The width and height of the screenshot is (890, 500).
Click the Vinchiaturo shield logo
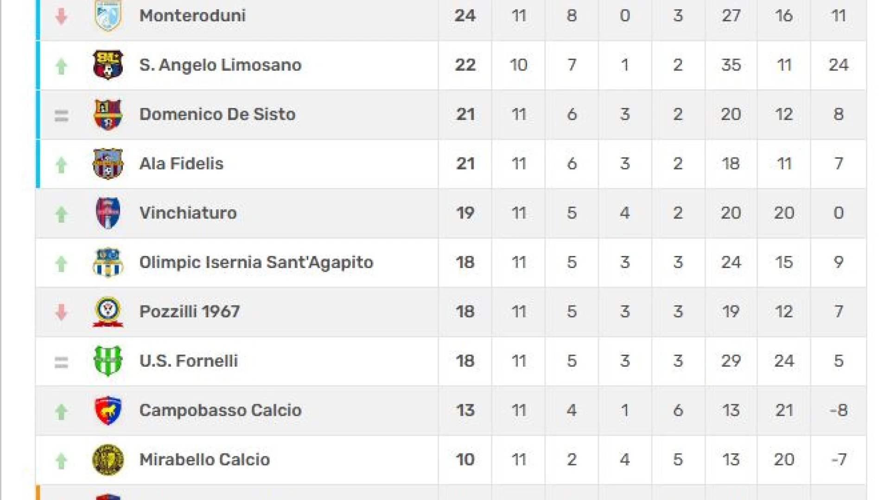[108, 213]
